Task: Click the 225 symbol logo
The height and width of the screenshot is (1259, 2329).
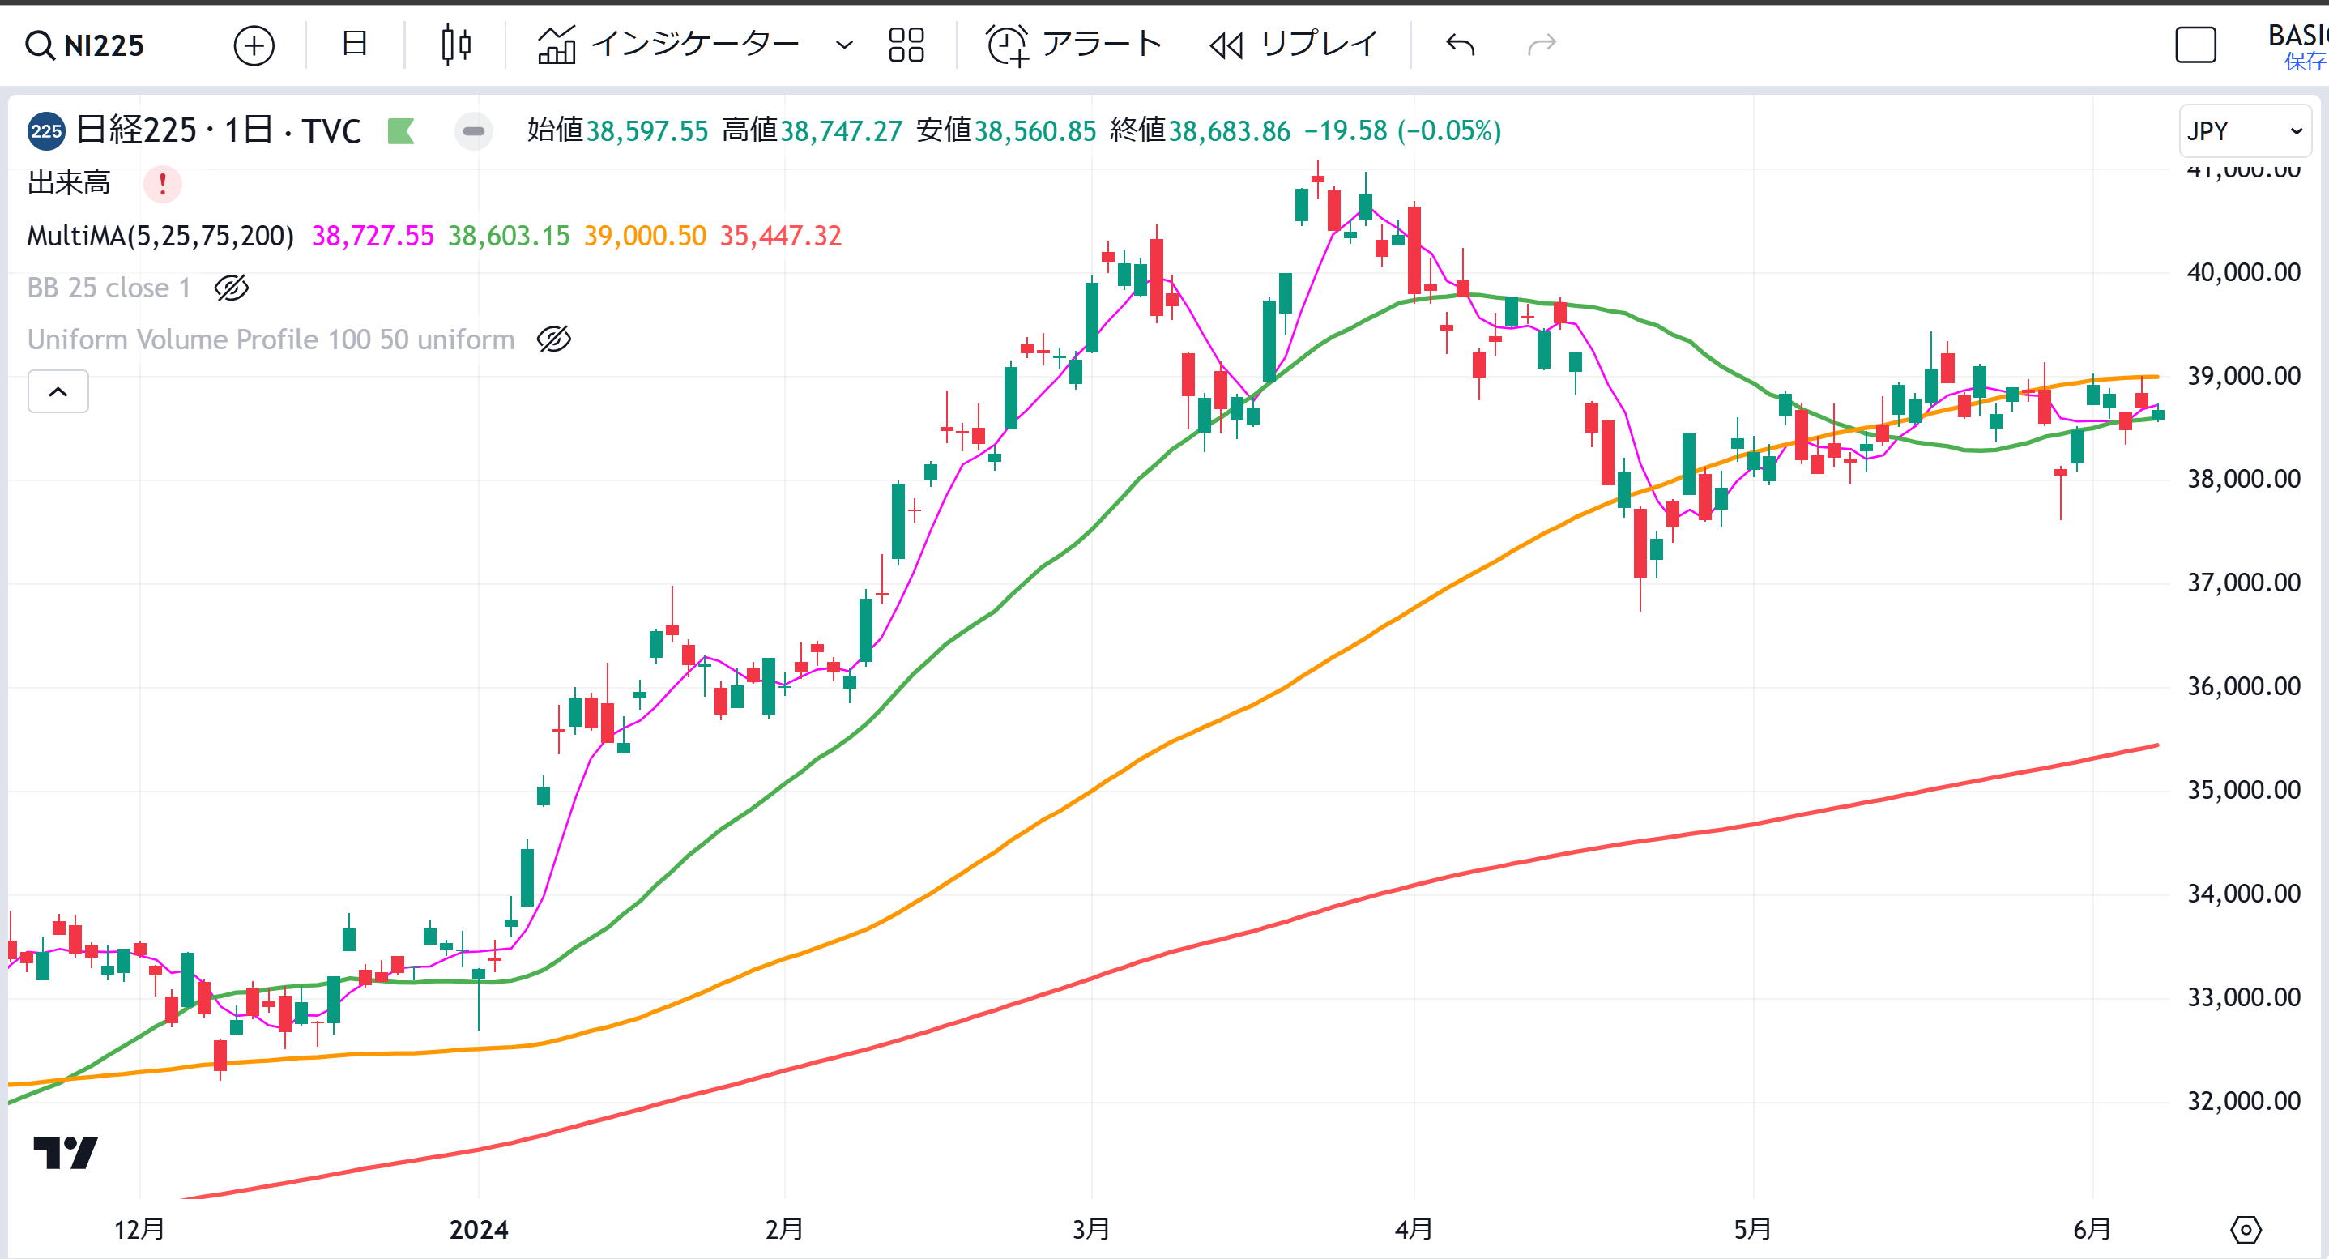Action: 46,131
